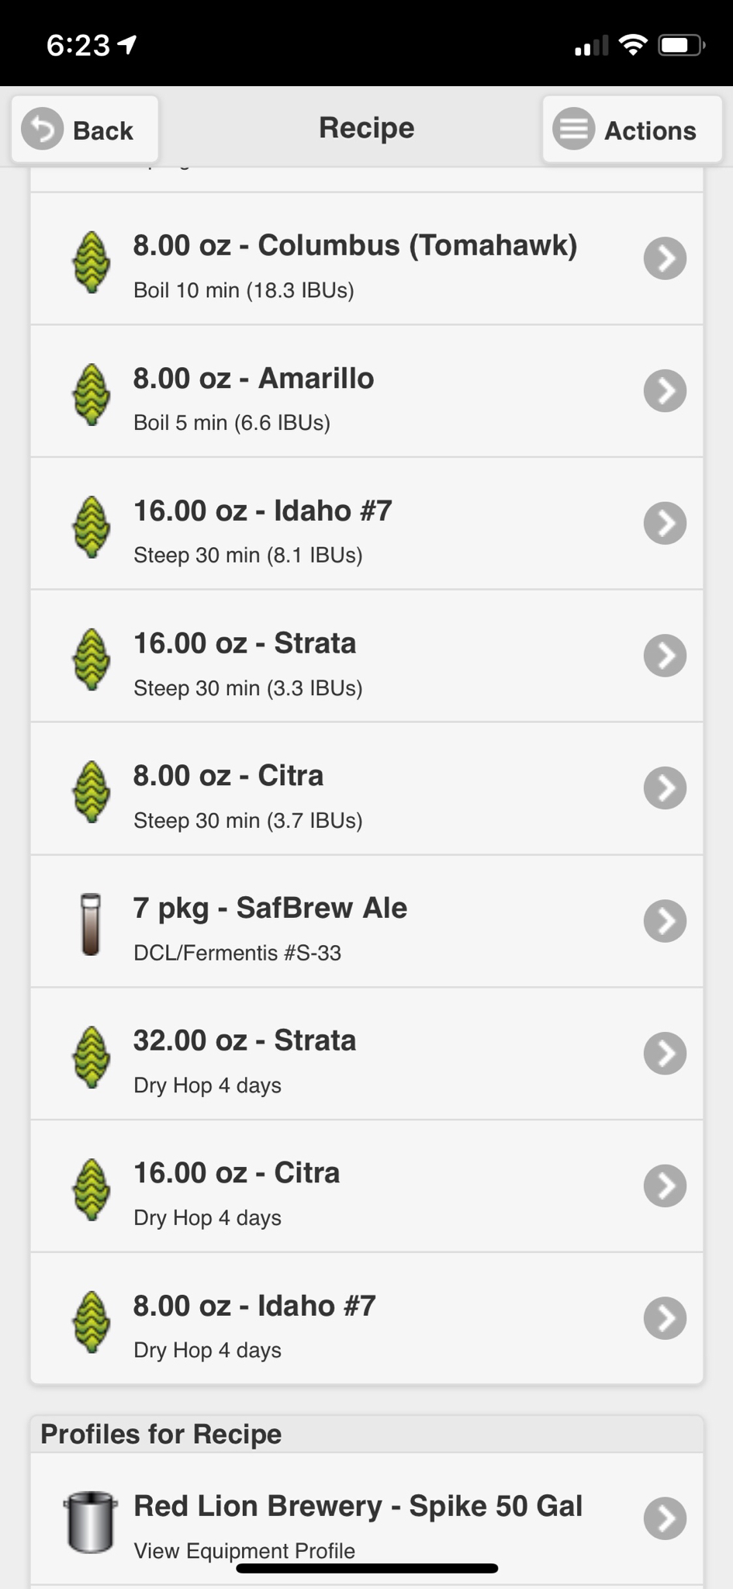Tap the hamburger icon on the Actions button
733x1589 pixels.
pyautogui.click(x=574, y=128)
